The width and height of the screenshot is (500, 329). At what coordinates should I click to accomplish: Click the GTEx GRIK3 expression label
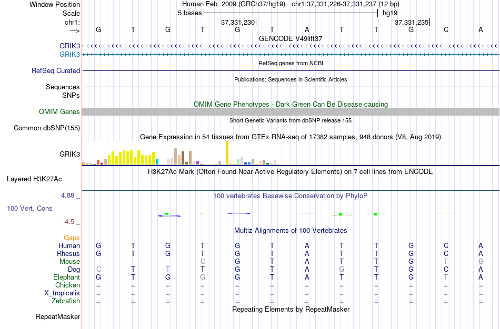click(x=69, y=154)
